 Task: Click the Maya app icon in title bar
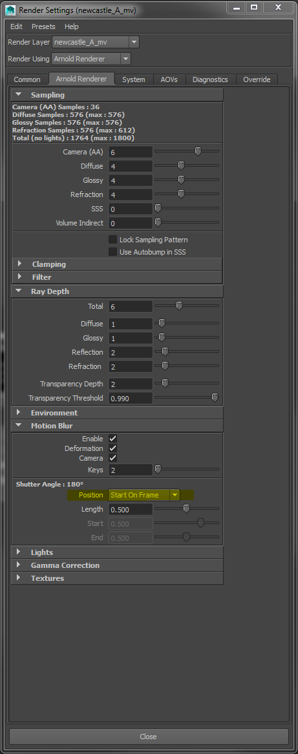pos(11,9)
